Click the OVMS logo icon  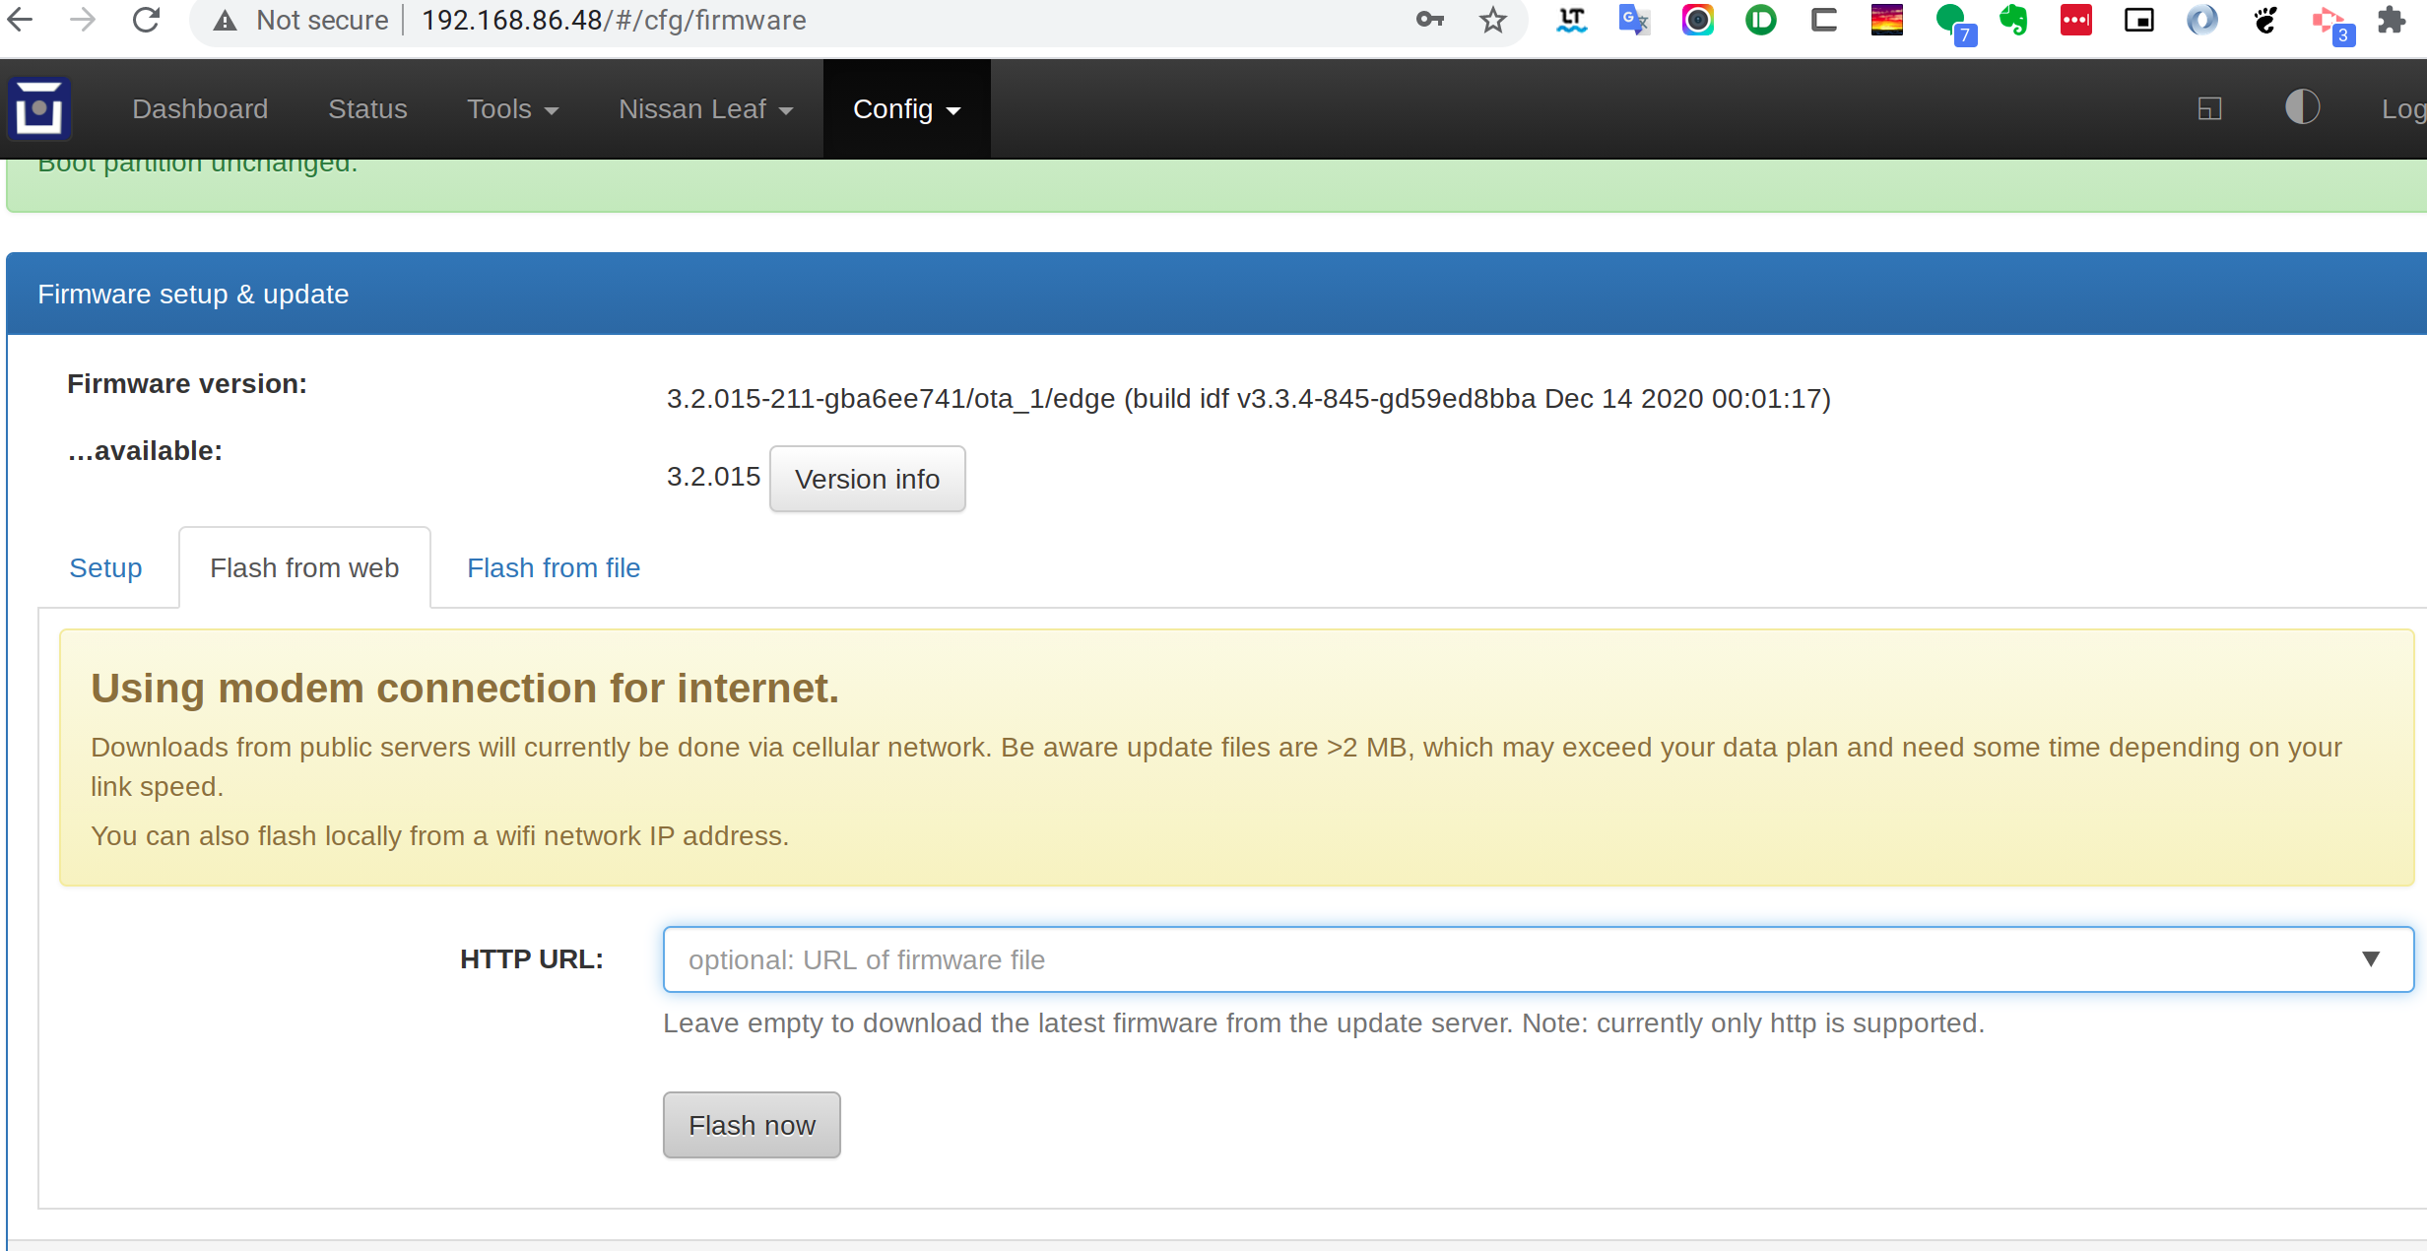click(41, 108)
